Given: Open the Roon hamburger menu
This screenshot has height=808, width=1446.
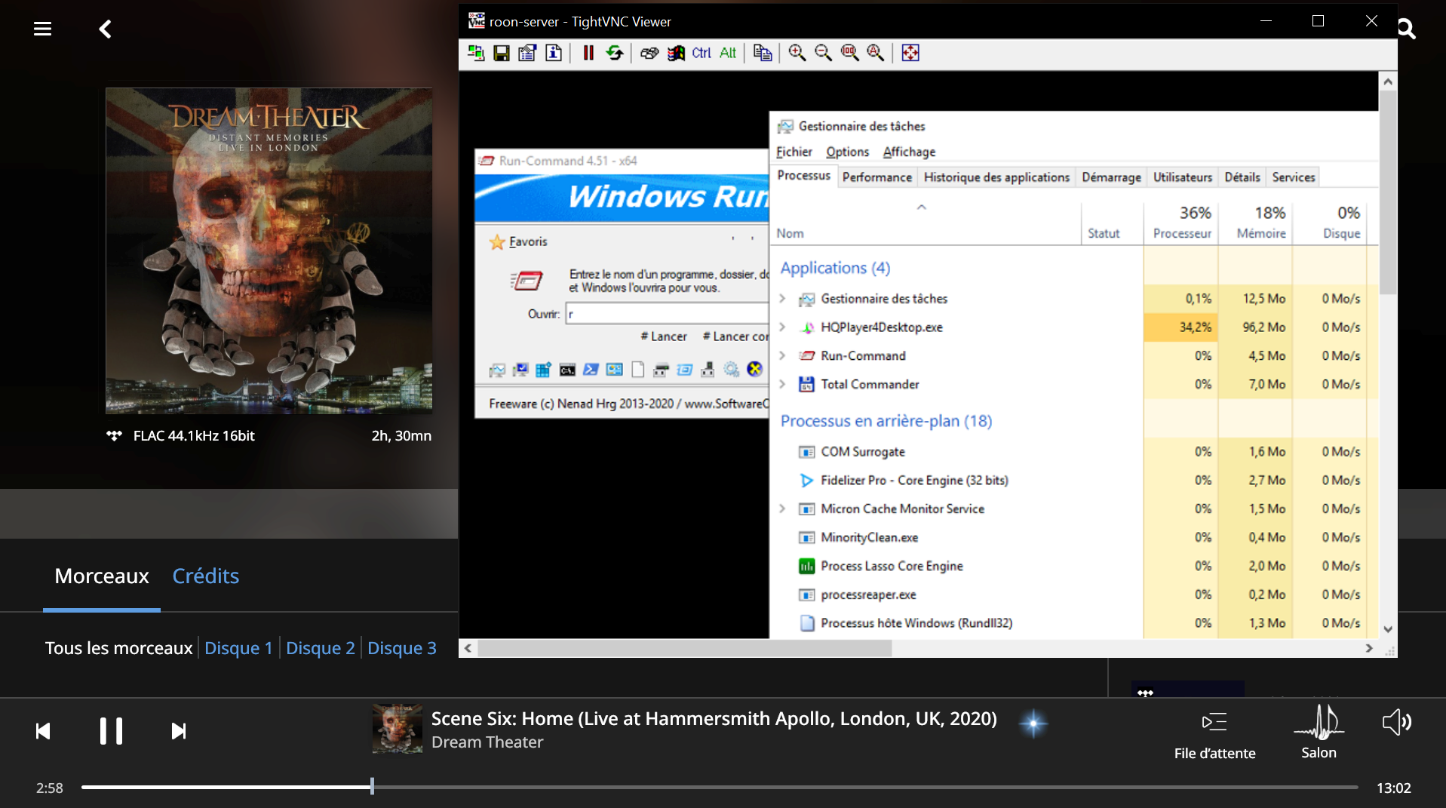Looking at the screenshot, I should click(42, 29).
